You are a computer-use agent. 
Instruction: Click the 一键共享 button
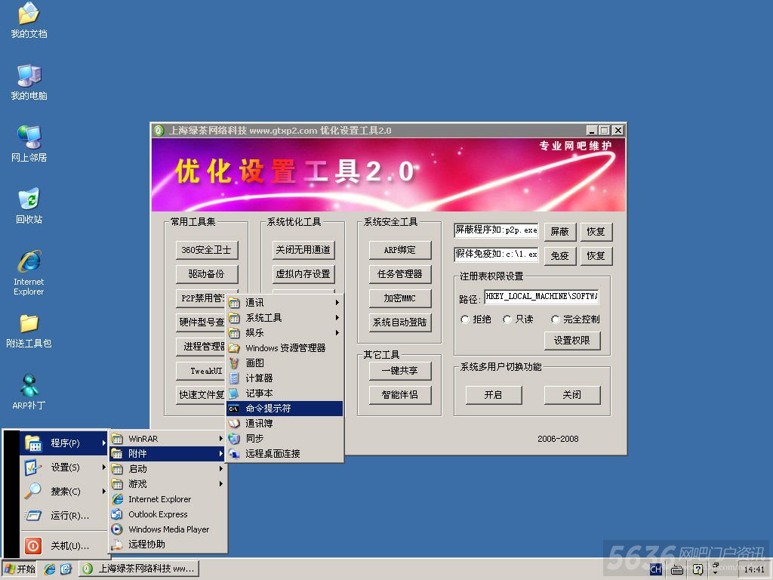tap(400, 370)
